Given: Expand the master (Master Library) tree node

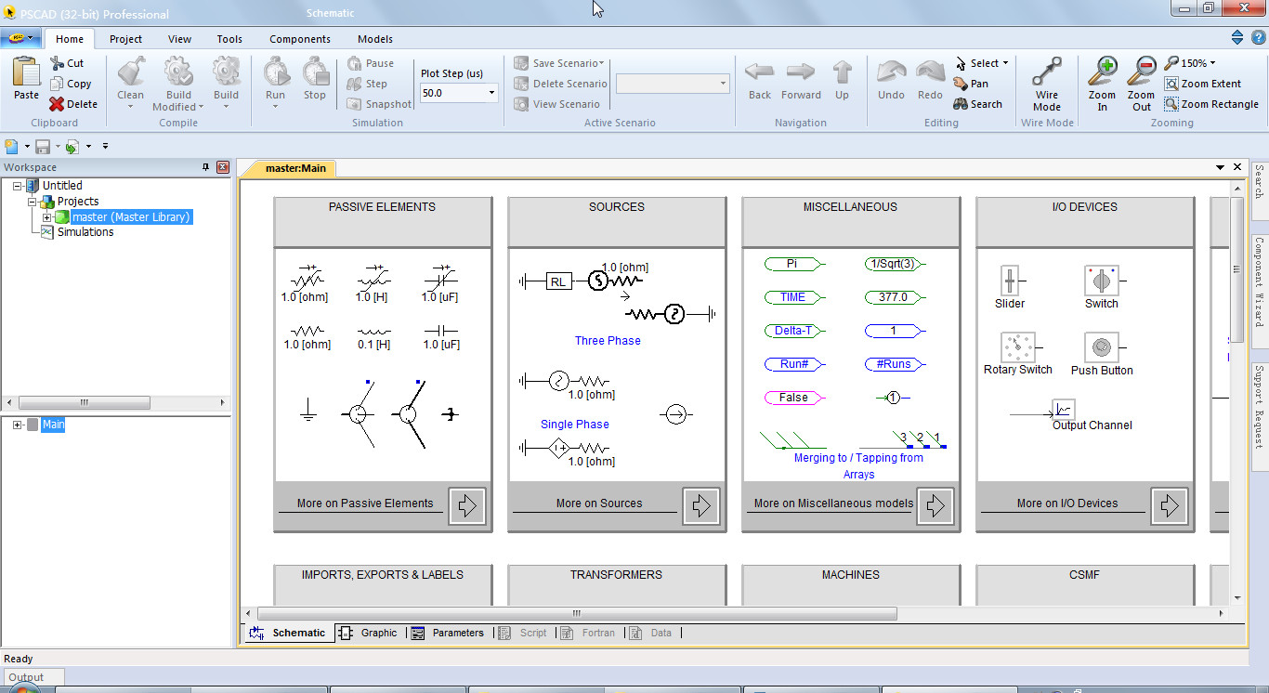Looking at the screenshot, I should click(x=47, y=217).
